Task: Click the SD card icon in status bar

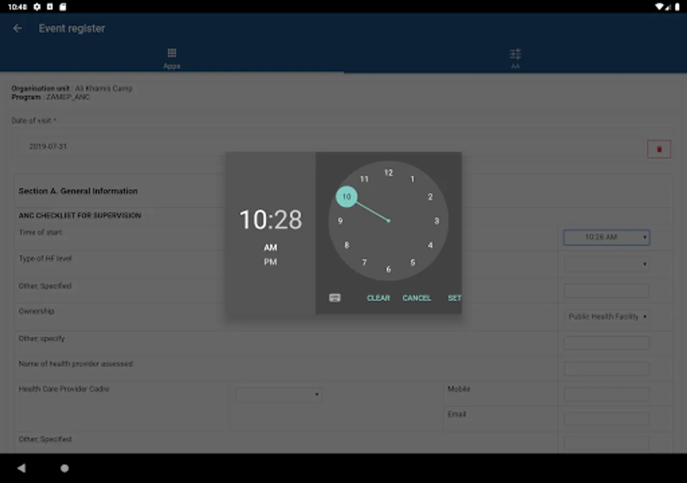Action: (63, 7)
